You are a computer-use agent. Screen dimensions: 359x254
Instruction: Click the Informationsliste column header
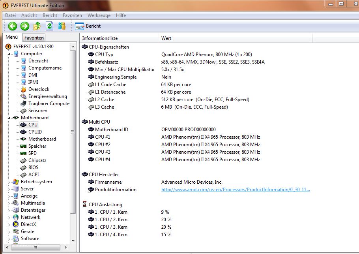[119, 38]
